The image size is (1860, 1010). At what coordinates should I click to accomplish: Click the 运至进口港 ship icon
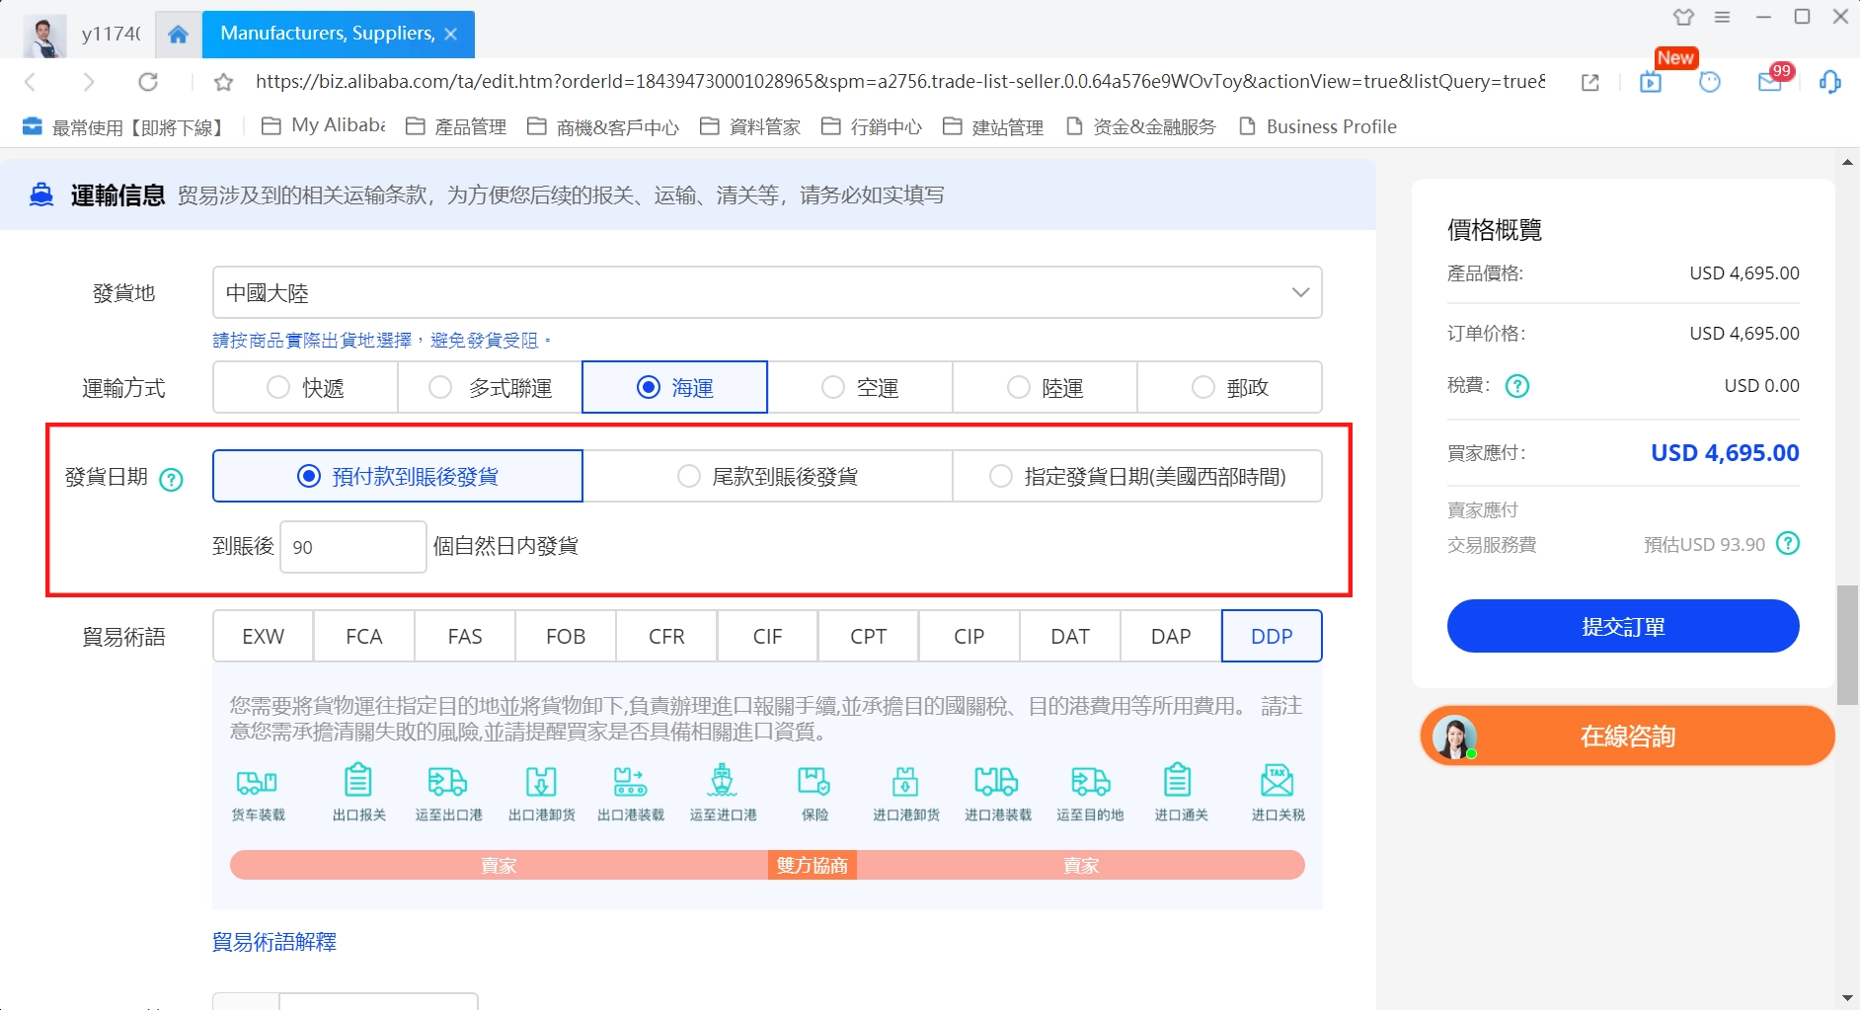click(723, 780)
